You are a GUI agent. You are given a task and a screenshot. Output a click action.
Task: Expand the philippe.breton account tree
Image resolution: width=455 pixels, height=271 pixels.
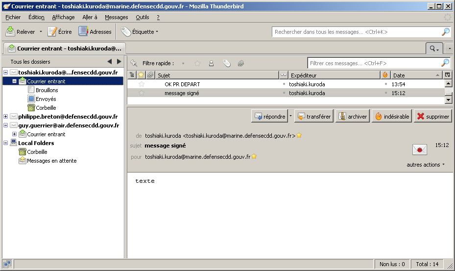pyautogui.click(x=5, y=117)
